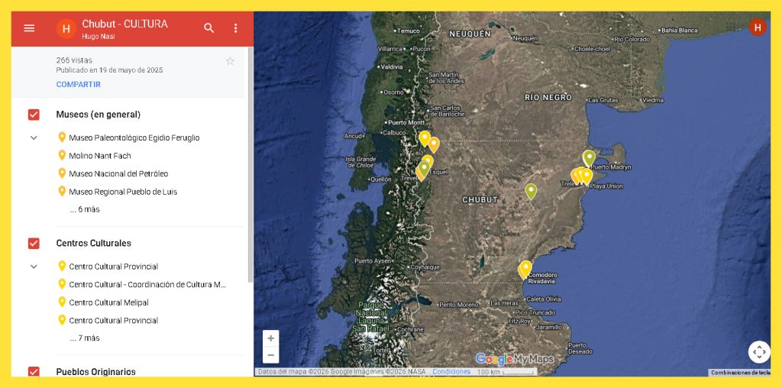Open the three-dot more options menu

(x=235, y=28)
